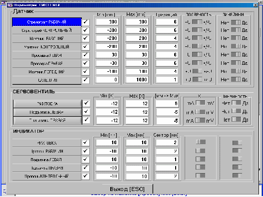263x197 pixels.
Task: Uncheck the Стрелограф КОНТРОЛЬНЫЙ checkbox
Action: (x=85, y=30)
